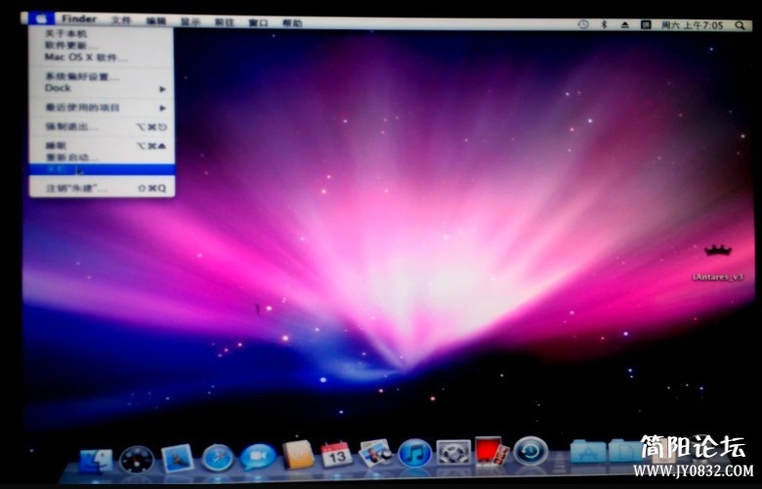Open the 前往 menu
The image size is (762, 489).
225,22
